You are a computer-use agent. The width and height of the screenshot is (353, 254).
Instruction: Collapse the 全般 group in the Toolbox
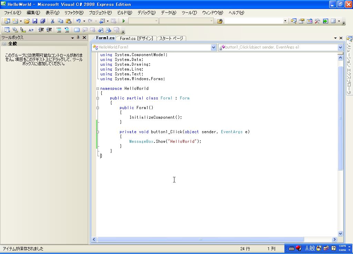[x=4, y=44]
